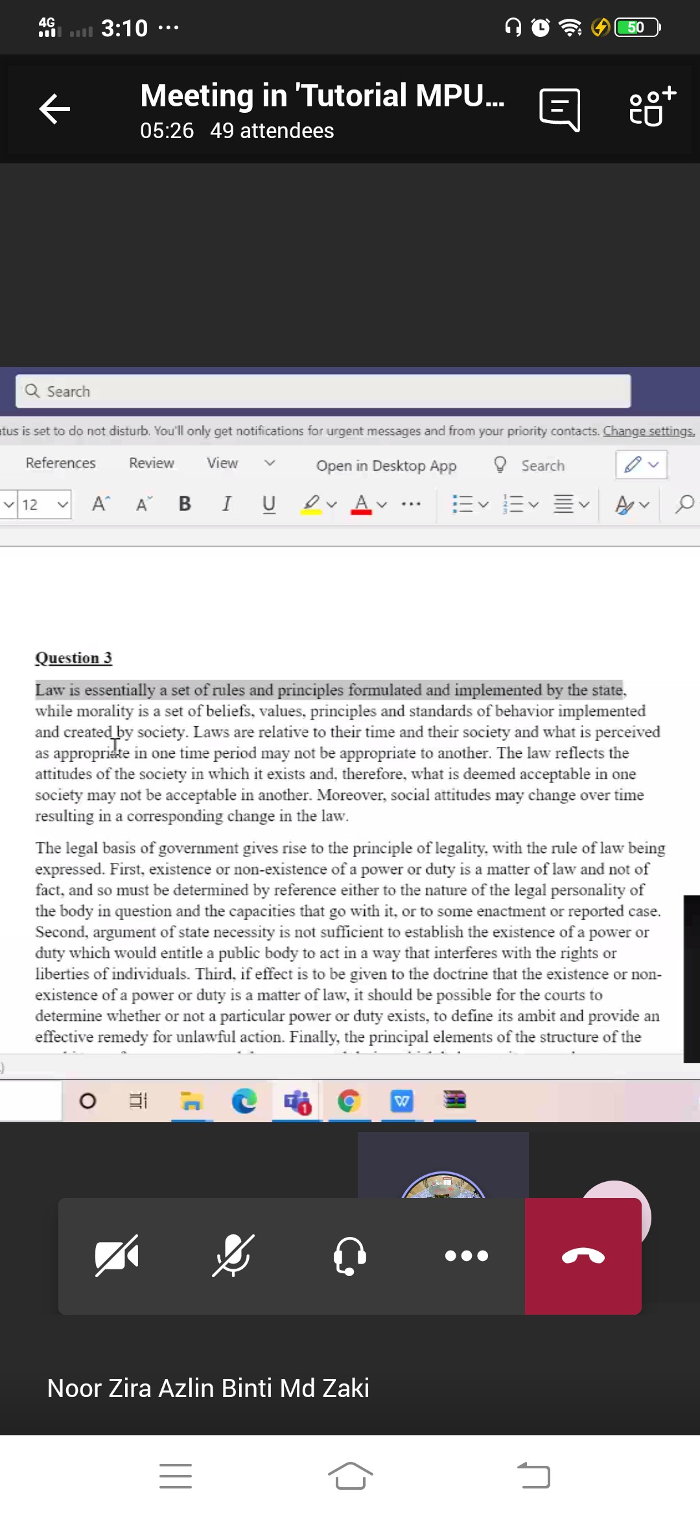The height and width of the screenshot is (1517, 700).
Task: Click the Question 3 heading
Action: [73, 657]
